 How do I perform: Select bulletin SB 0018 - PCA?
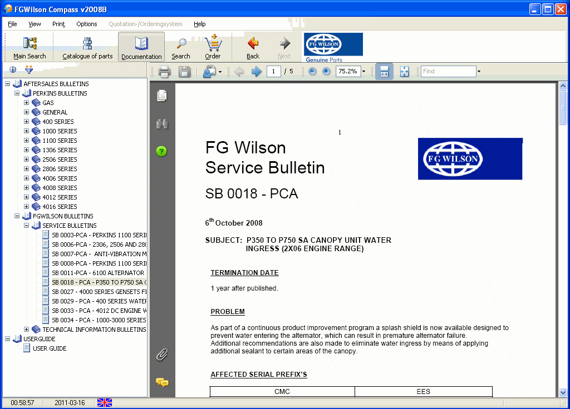click(99, 282)
